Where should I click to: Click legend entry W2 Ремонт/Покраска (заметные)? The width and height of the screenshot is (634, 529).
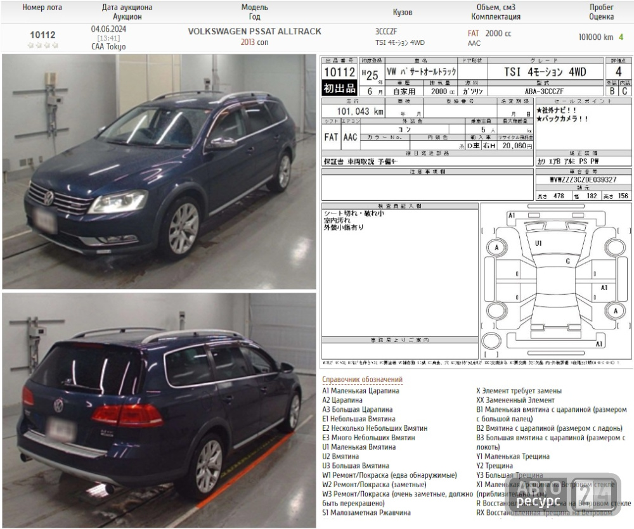pyautogui.click(x=375, y=484)
